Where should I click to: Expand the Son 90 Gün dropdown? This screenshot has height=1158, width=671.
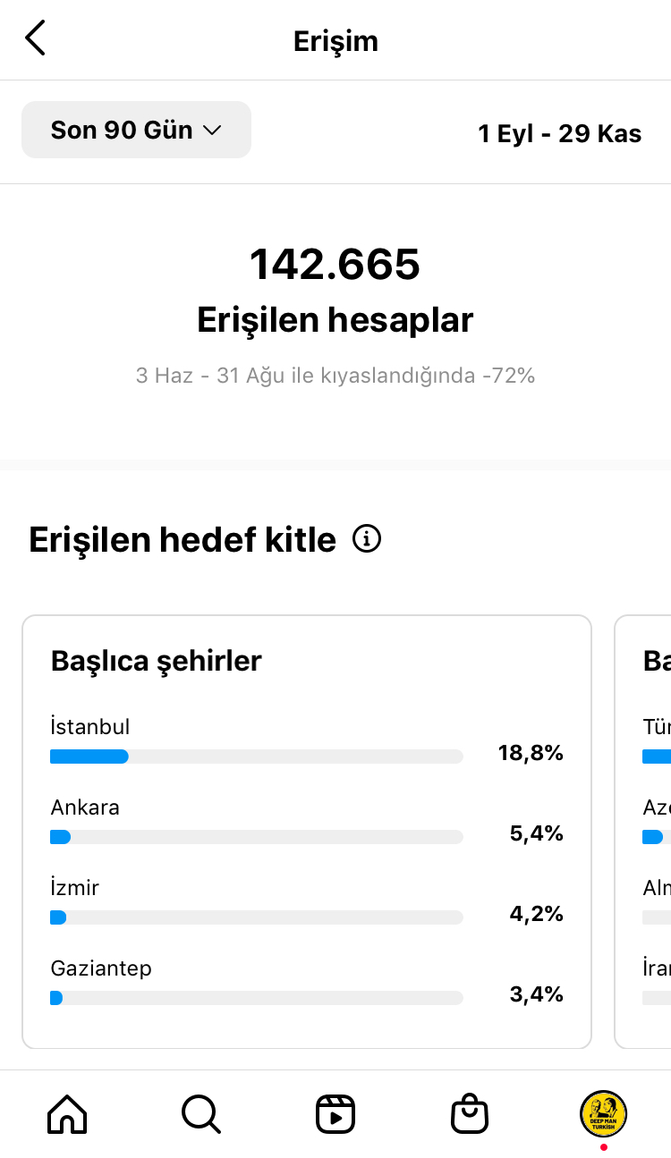136,130
